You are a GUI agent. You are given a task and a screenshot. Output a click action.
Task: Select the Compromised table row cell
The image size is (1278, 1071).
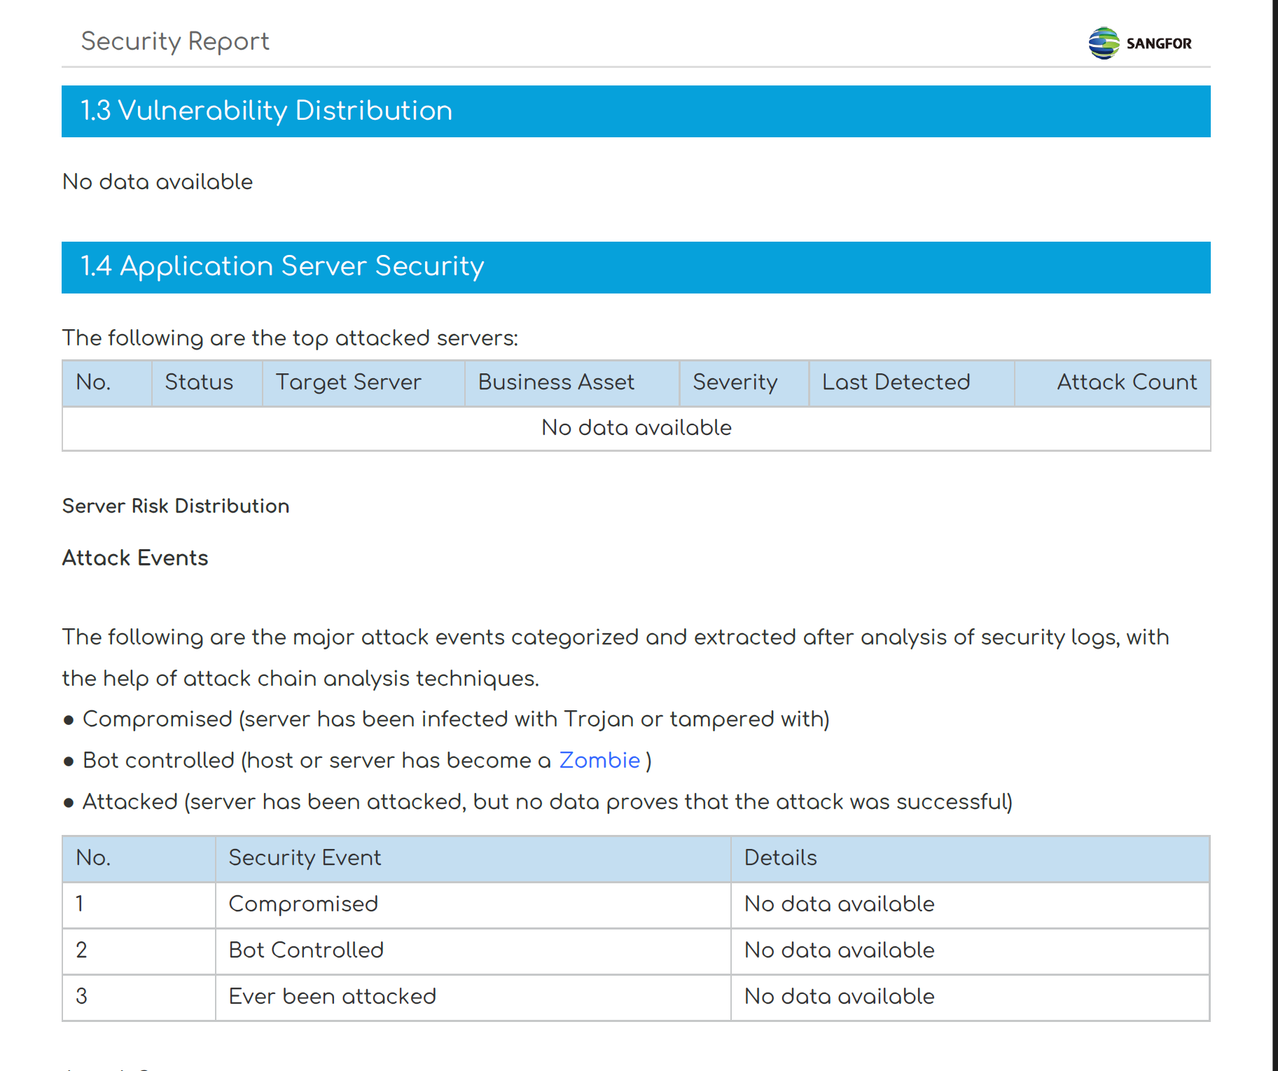[303, 904]
